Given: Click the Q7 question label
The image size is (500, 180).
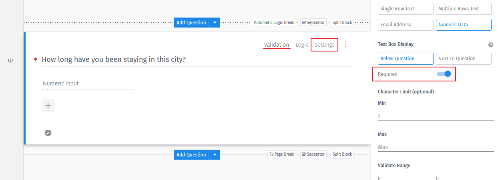Looking at the screenshot, I should [11, 61].
